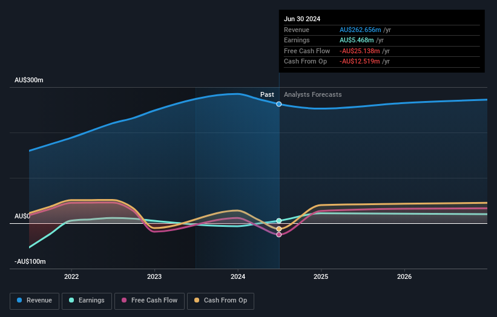
Task: Click the -AU$25.138m free cash flow value
Action: coord(360,51)
